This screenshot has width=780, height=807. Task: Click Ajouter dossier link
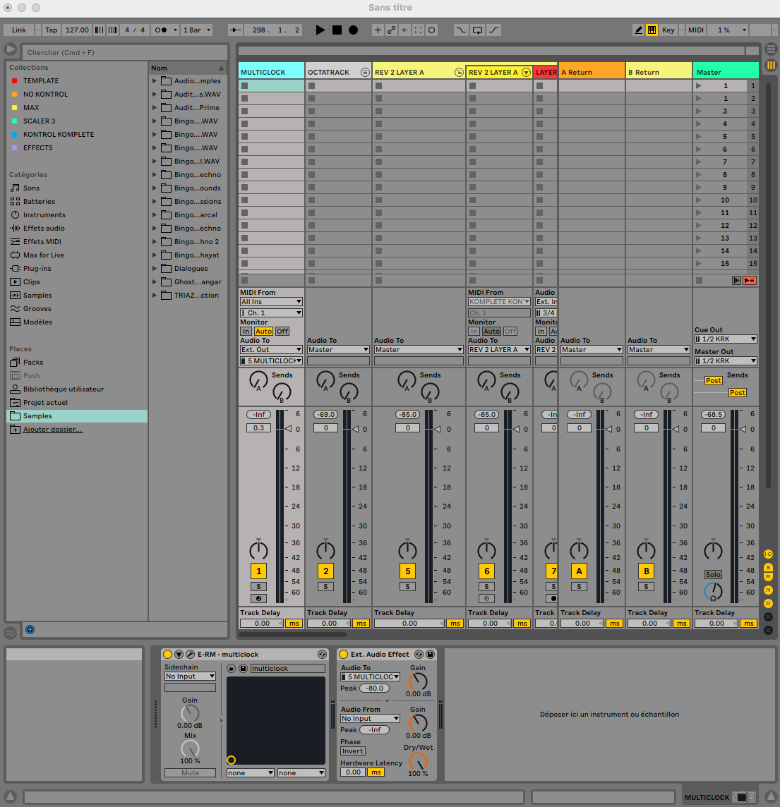click(x=52, y=430)
